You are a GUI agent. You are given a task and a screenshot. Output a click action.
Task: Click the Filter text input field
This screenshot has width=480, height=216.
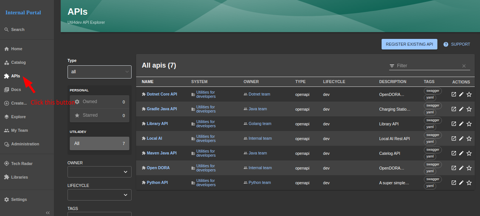coord(426,66)
